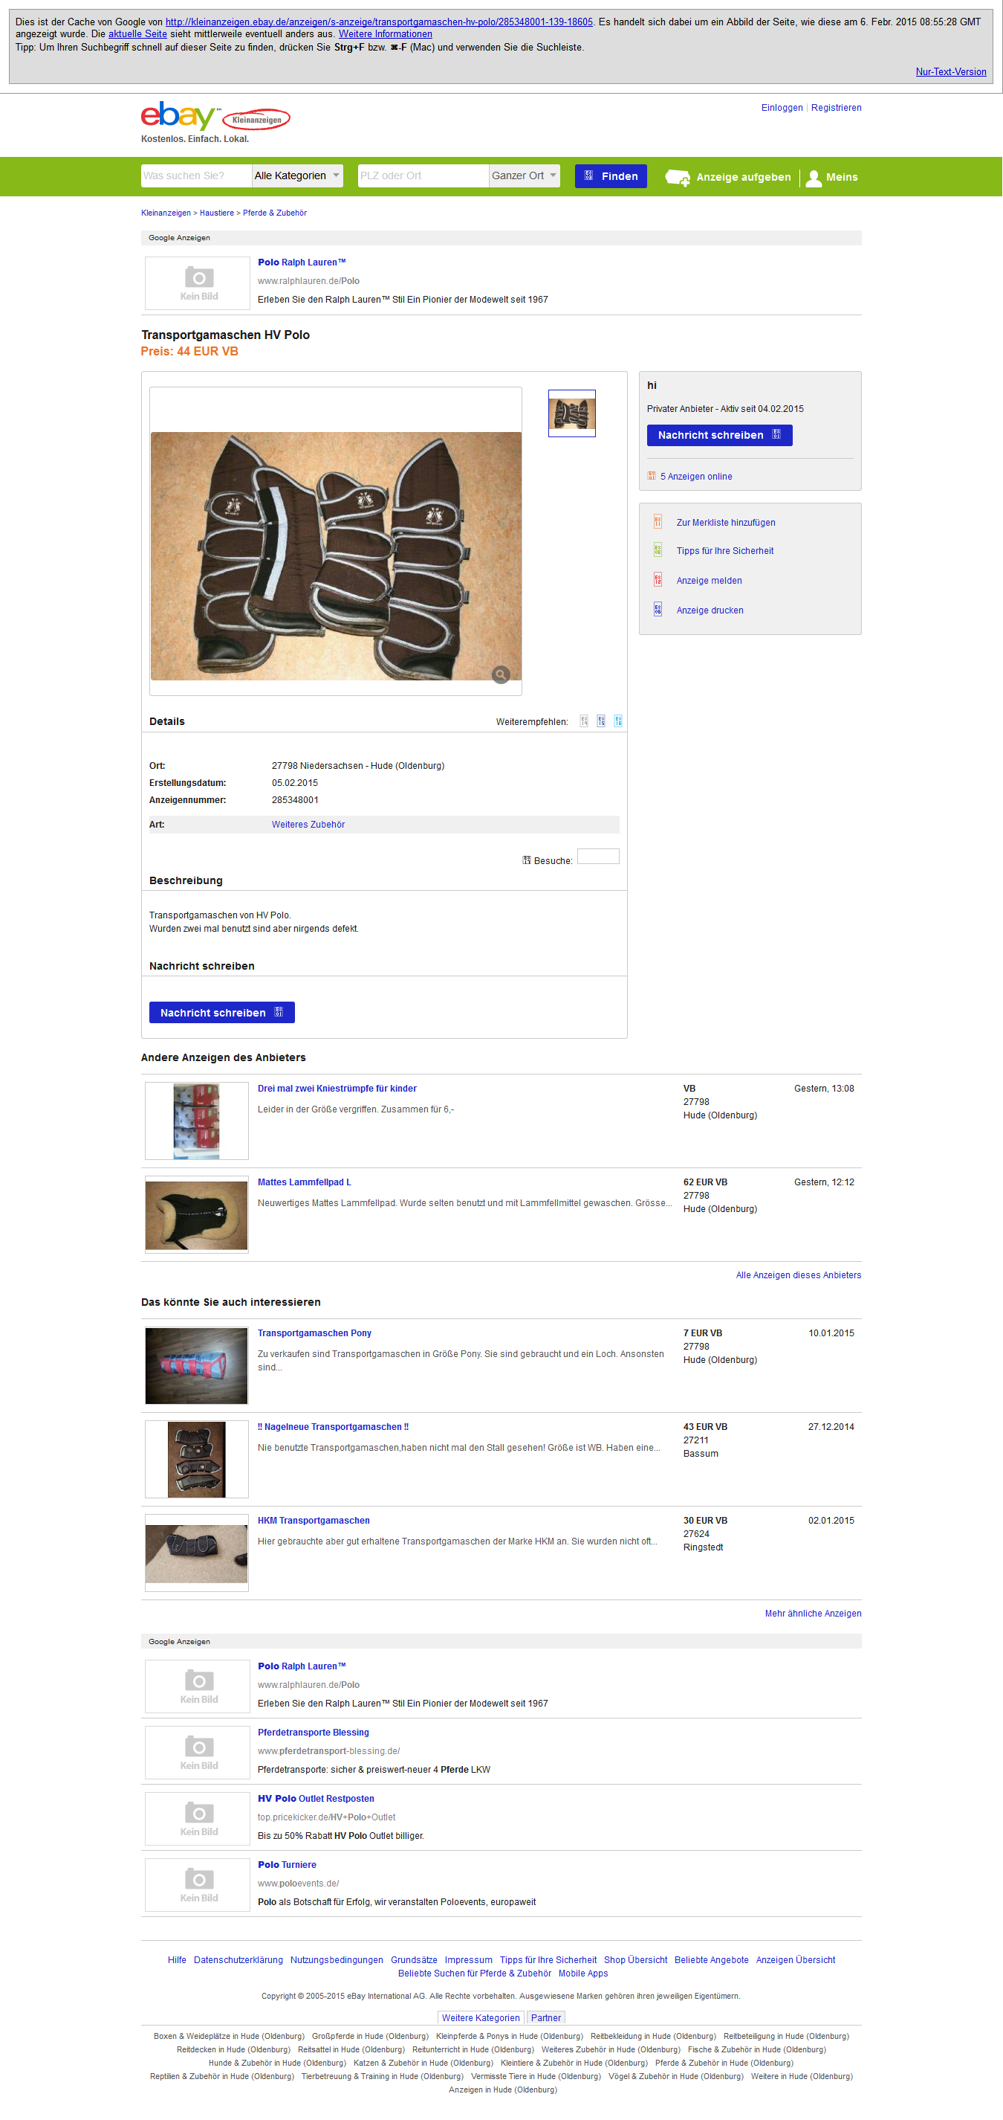Click the Anzeige melden flag icon

pos(658,580)
